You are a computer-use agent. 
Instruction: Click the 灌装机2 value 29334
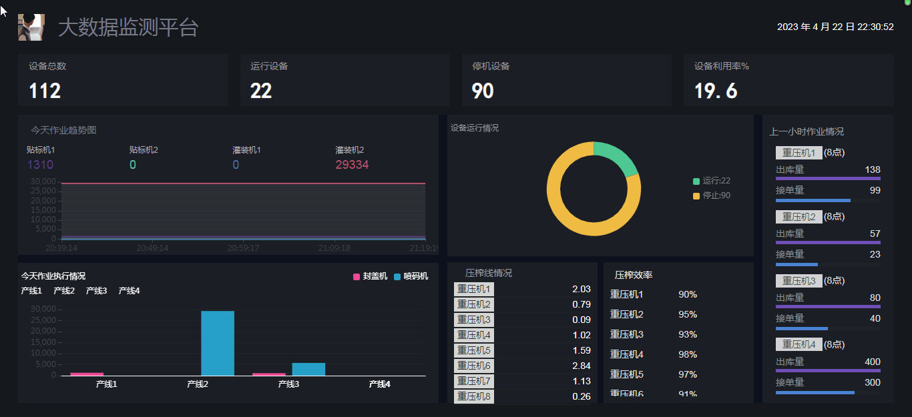click(x=352, y=165)
